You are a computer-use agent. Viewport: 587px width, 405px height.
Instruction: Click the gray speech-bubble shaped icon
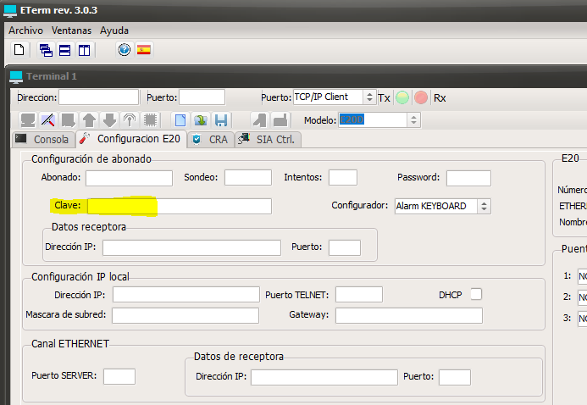pos(69,120)
